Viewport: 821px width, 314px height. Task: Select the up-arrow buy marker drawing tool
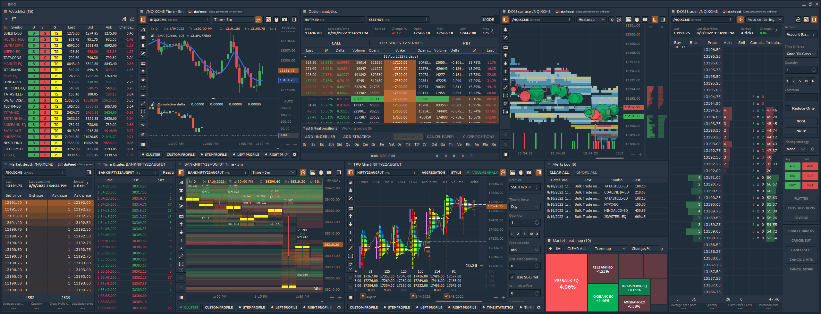(143, 71)
